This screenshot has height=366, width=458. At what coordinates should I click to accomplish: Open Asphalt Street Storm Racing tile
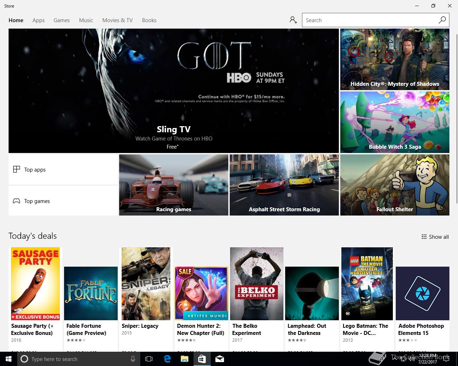click(x=284, y=185)
